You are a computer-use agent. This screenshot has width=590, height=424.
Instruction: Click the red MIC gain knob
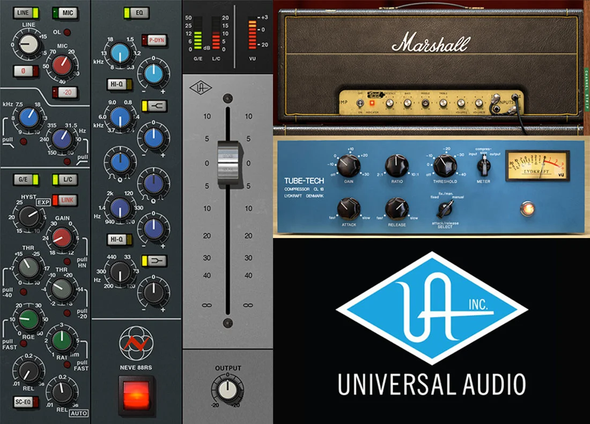(62, 65)
